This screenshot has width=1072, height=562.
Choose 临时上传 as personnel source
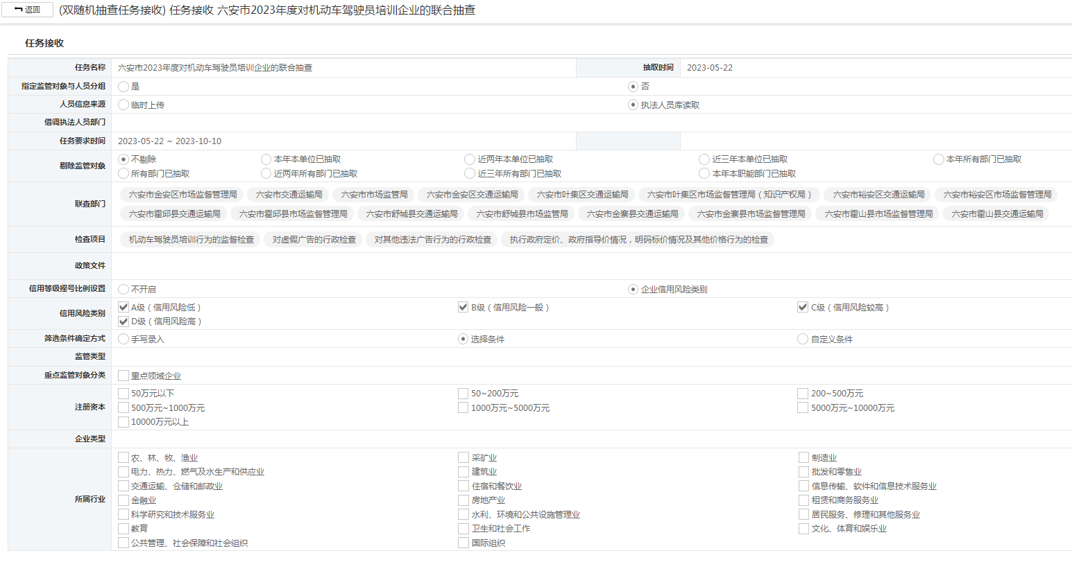click(x=124, y=105)
